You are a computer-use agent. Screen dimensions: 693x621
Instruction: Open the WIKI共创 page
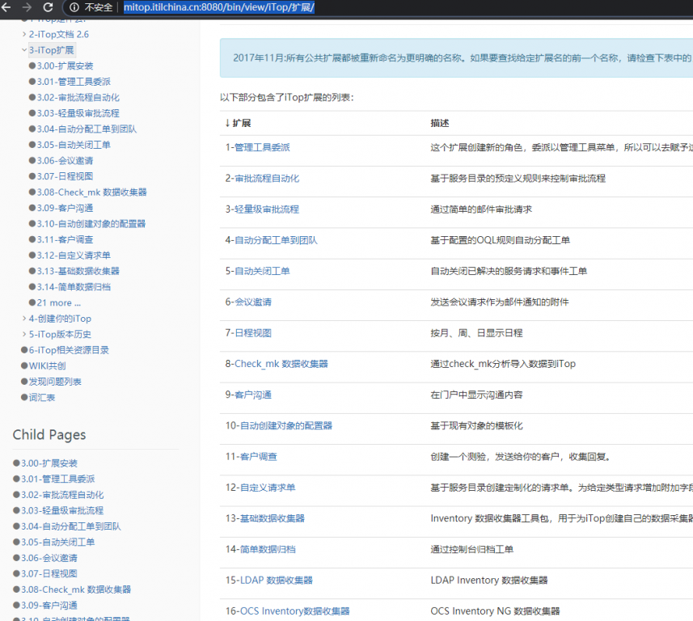(47, 366)
